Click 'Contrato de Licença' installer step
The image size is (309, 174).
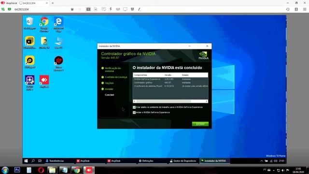116,77
